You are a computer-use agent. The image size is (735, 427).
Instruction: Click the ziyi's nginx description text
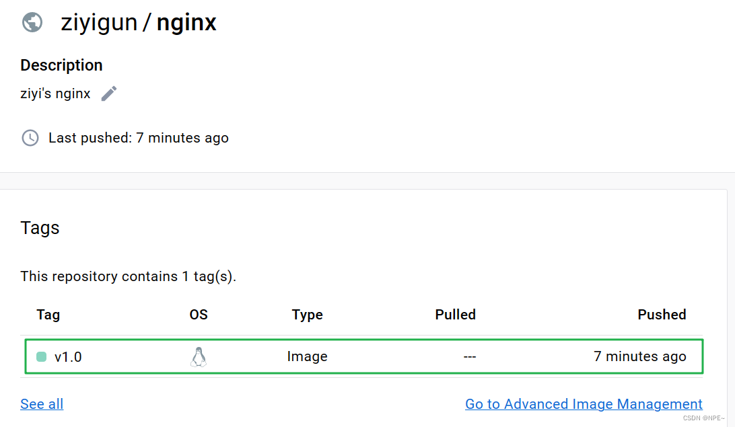55,93
